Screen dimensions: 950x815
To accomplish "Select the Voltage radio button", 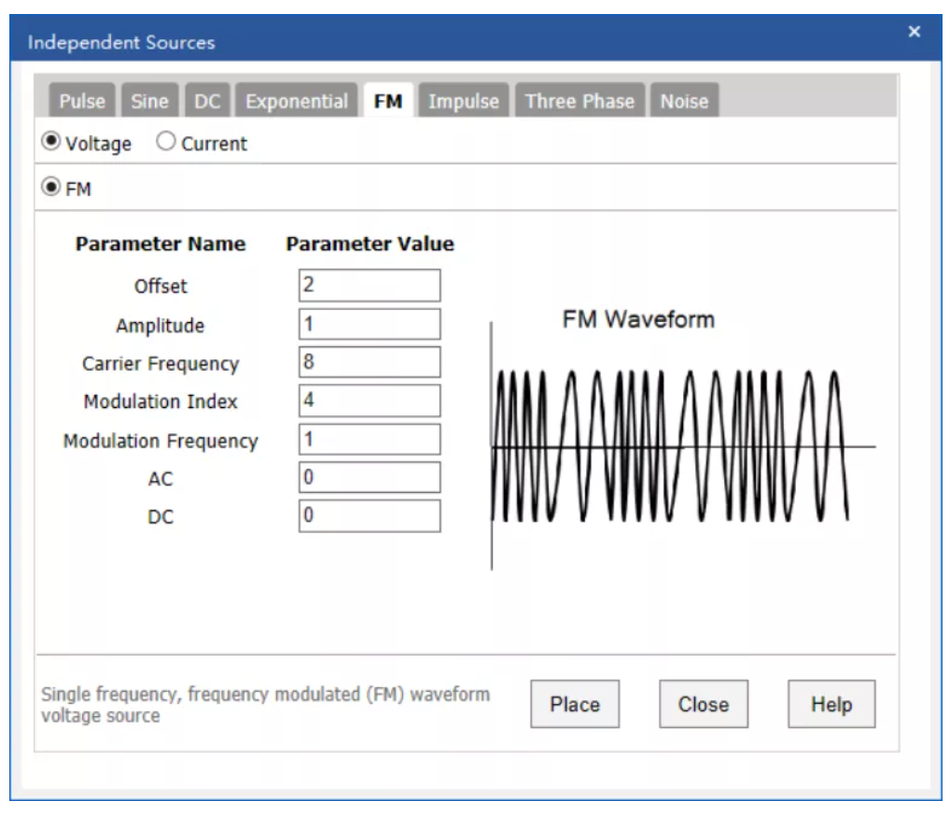I will click(x=51, y=141).
